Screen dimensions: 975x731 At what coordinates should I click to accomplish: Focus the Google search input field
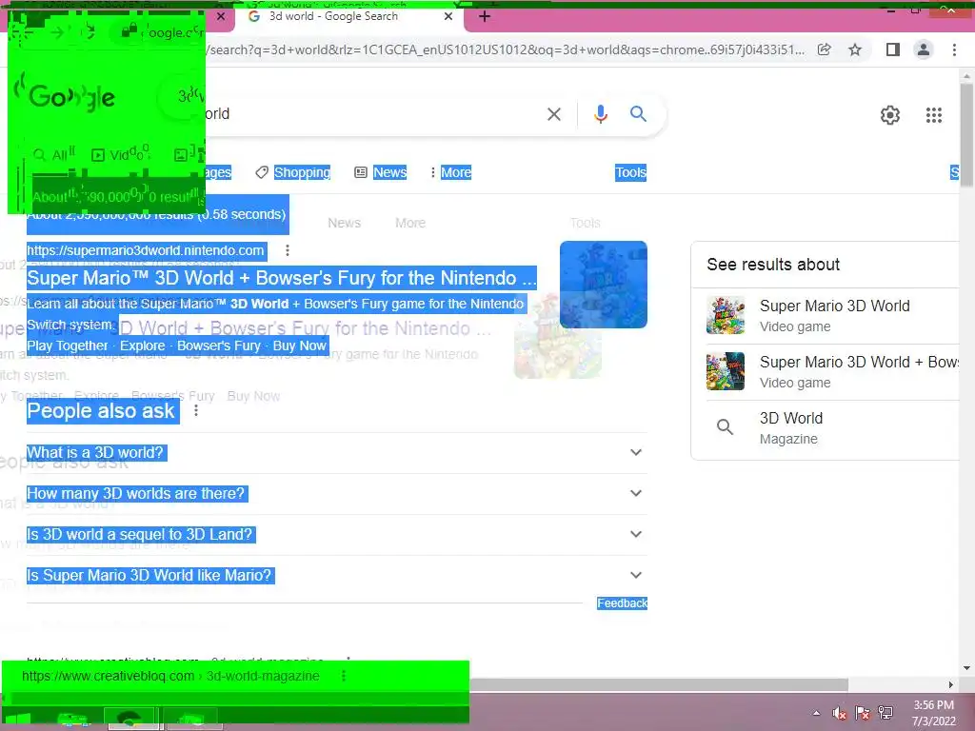(x=373, y=114)
